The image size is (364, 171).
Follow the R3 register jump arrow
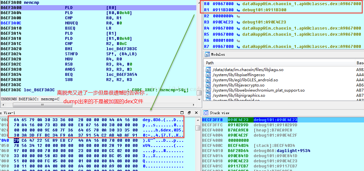pos(238,22)
